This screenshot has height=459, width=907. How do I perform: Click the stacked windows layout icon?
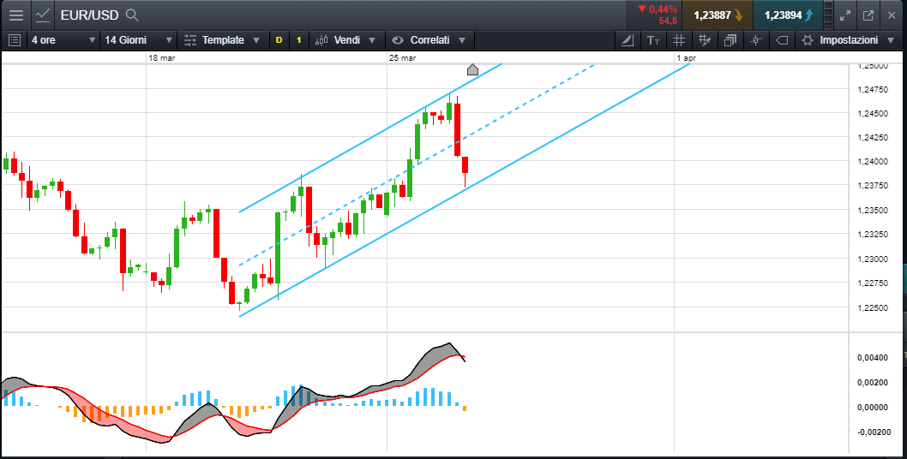pos(730,40)
